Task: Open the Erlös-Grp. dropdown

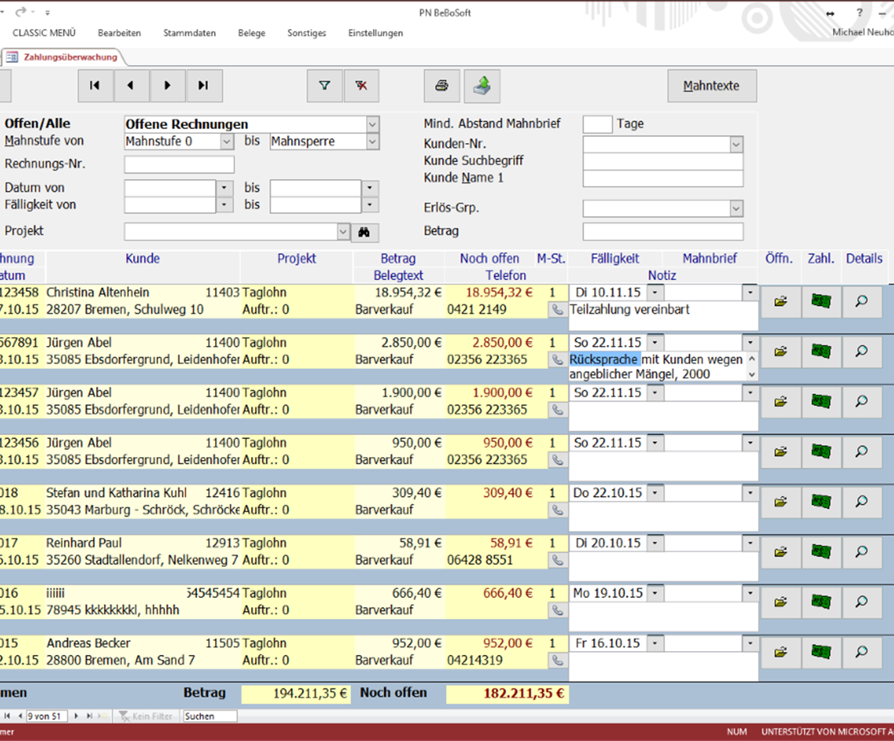Action: pyautogui.click(x=735, y=209)
